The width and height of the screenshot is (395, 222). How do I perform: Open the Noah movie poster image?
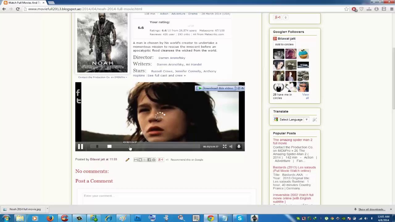coord(102,43)
